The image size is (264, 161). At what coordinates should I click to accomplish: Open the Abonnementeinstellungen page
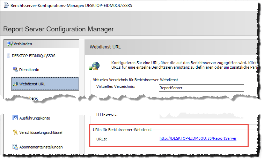(41, 147)
